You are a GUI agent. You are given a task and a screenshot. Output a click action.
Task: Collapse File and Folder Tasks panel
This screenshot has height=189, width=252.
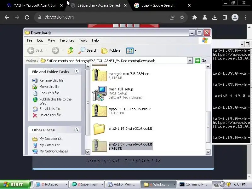77,72
